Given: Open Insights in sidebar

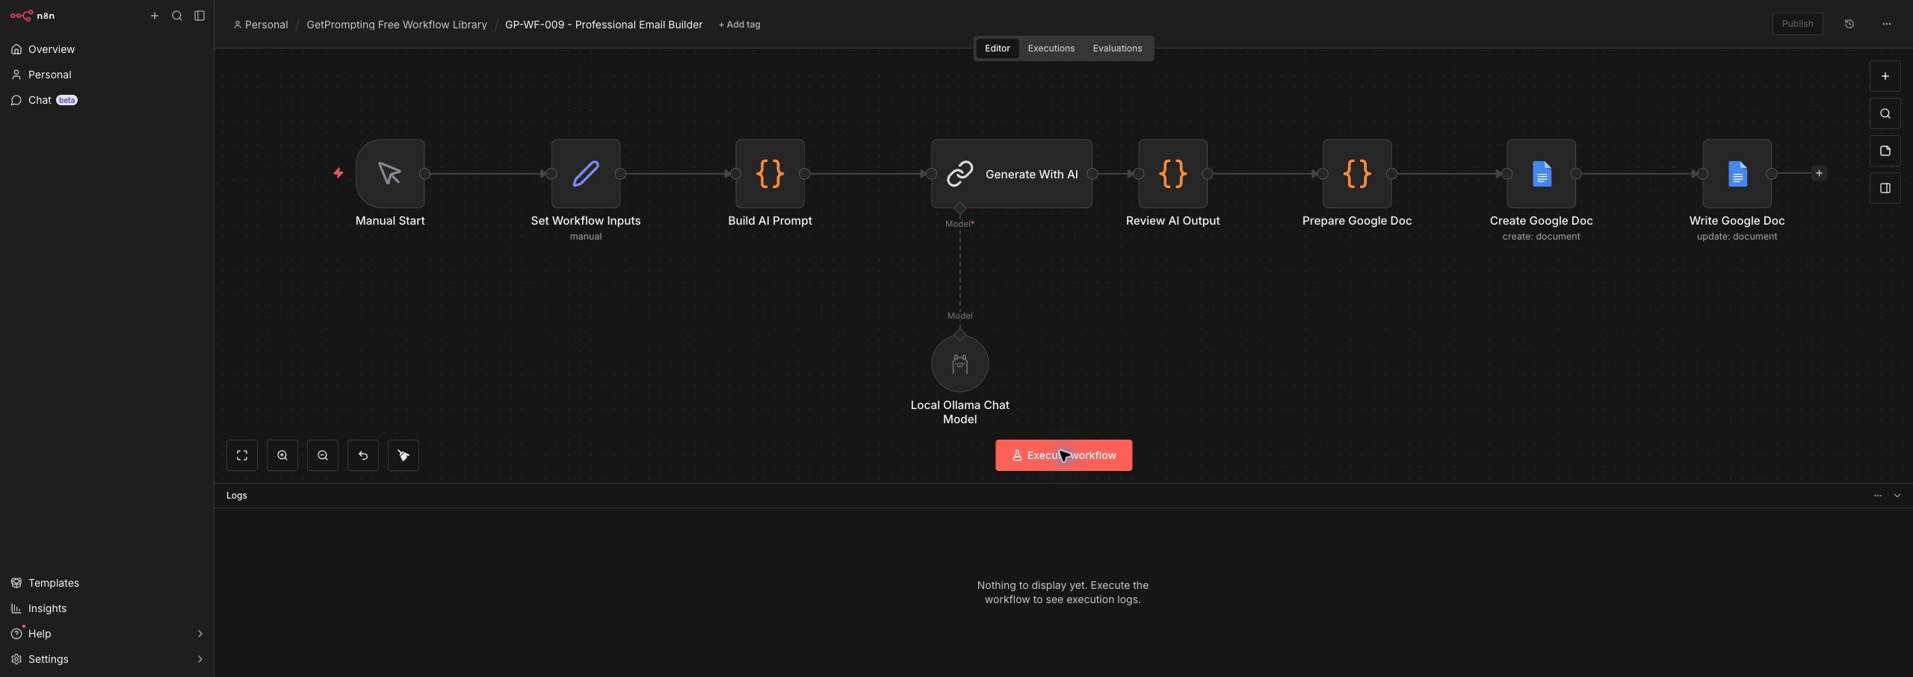Looking at the screenshot, I should point(107,608).
